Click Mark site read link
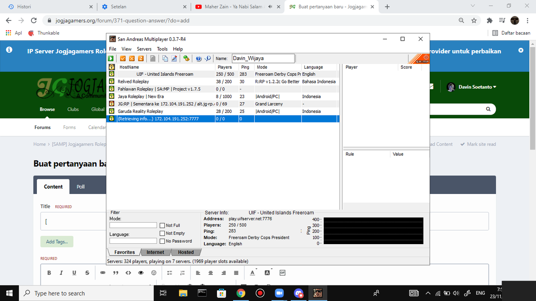536x301 pixels. point(478,144)
